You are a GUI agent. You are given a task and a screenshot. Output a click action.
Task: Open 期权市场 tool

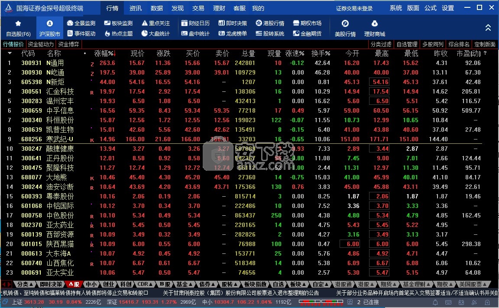tap(307, 23)
